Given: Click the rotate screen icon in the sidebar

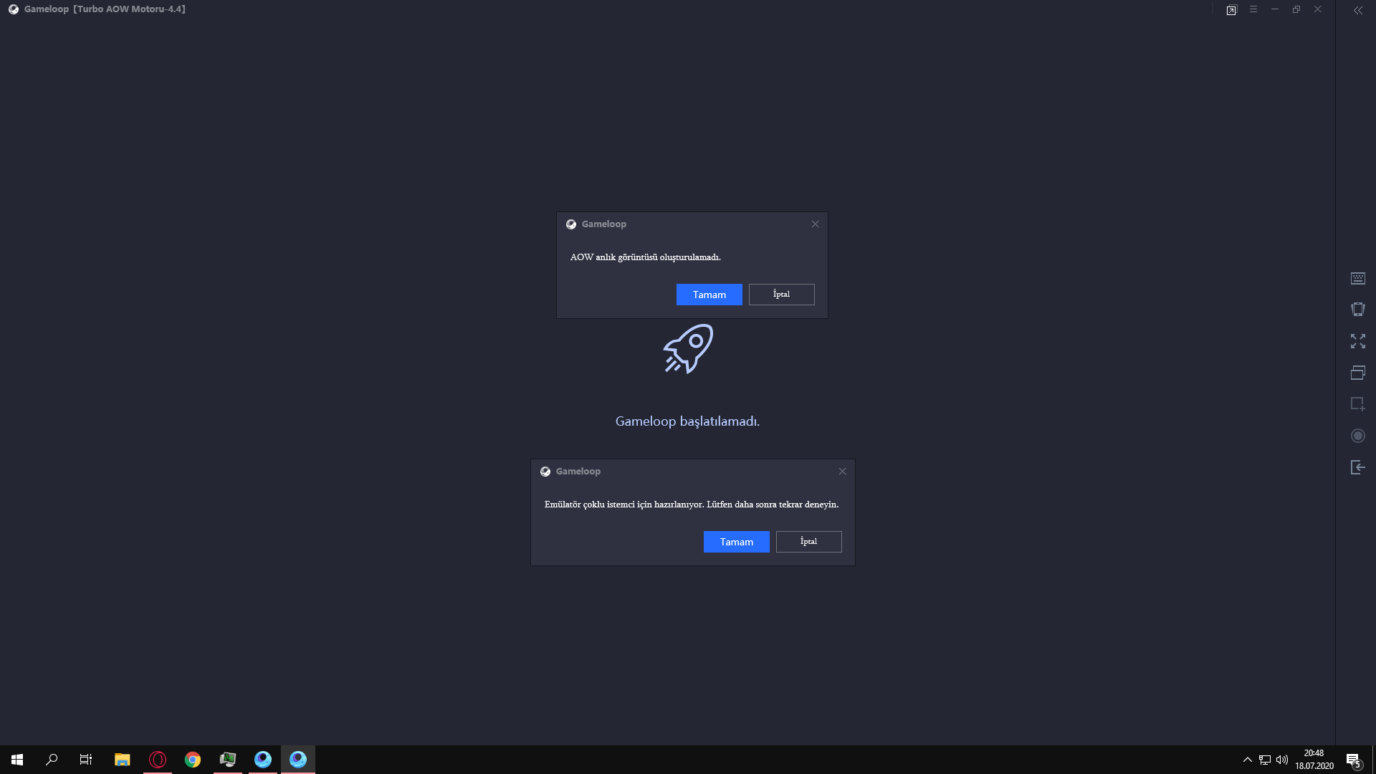Looking at the screenshot, I should pyautogui.click(x=1357, y=309).
